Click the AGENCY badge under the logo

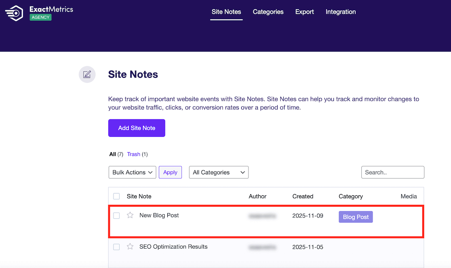coord(40,17)
